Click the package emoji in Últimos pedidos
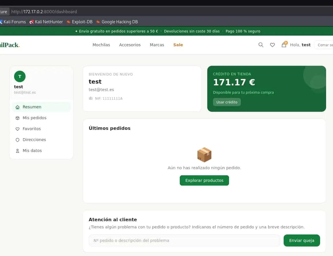This screenshot has height=256, width=333. click(204, 155)
